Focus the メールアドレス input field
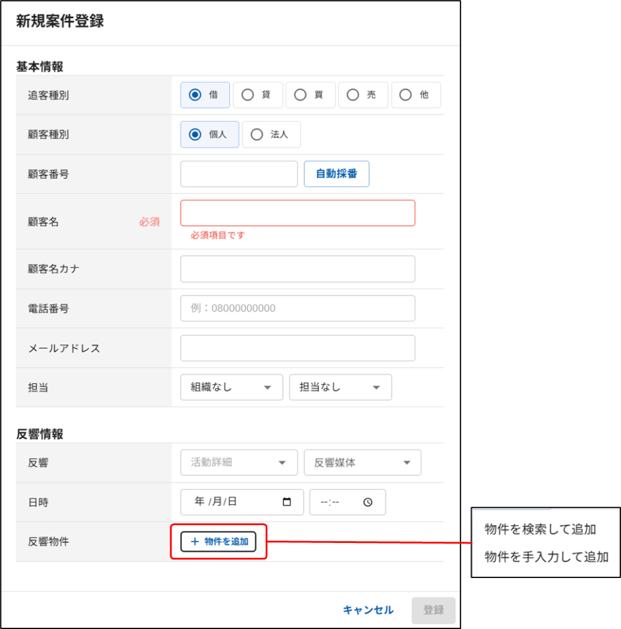Image resolution: width=621 pixels, height=629 pixels. pyautogui.click(x=298, y=348)
